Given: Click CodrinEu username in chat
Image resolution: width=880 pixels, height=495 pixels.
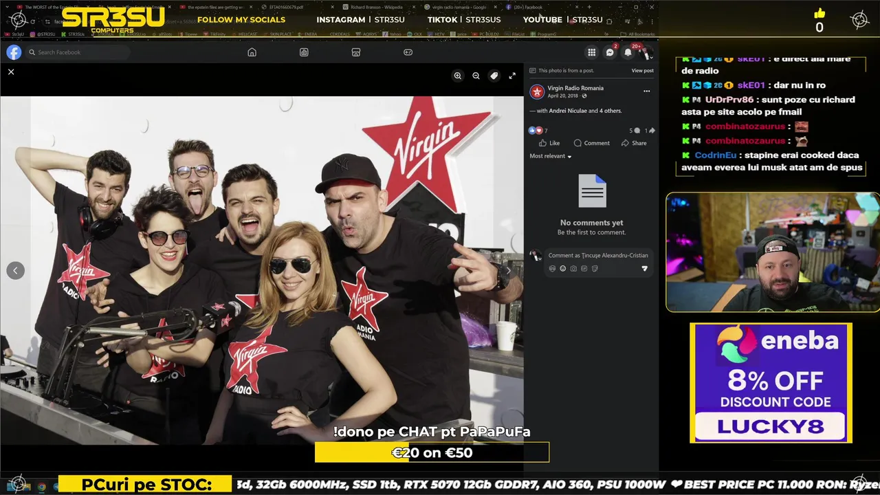Looking at the screenshot, I should pyautogui.click(x=715, y=155).
